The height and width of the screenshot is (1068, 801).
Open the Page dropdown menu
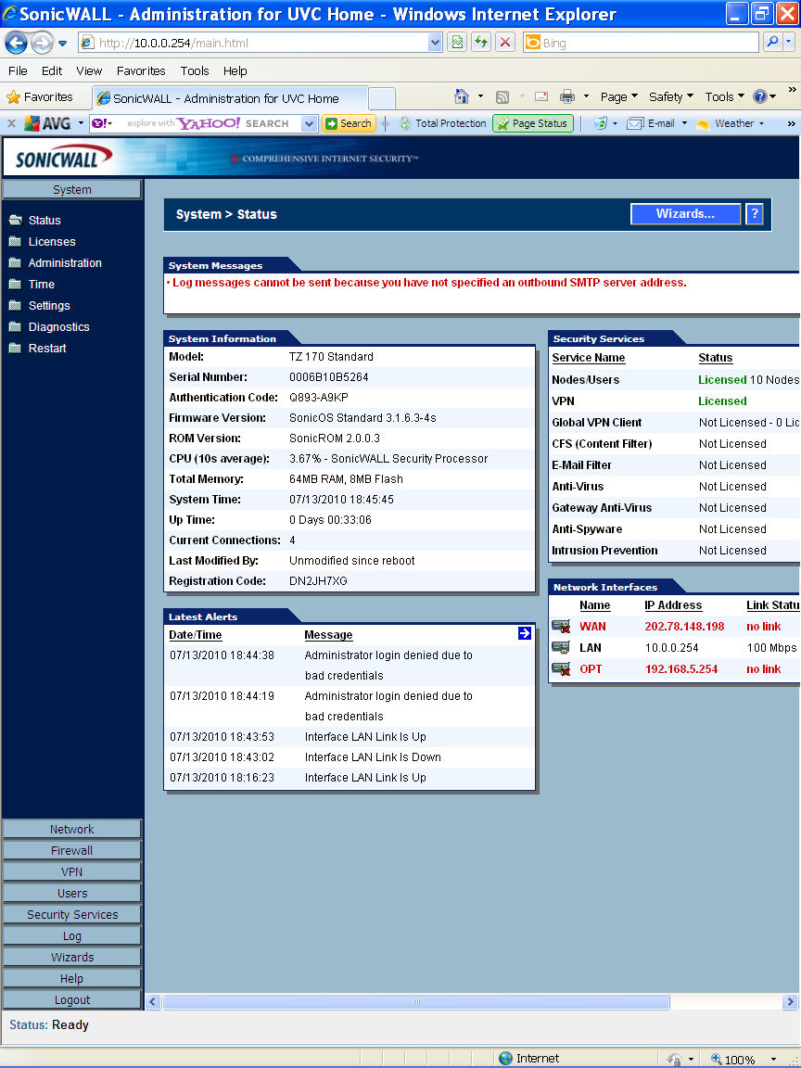click(618, 96)
